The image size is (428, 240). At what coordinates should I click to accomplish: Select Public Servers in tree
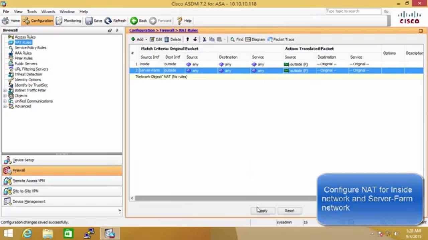pos(26,64)
